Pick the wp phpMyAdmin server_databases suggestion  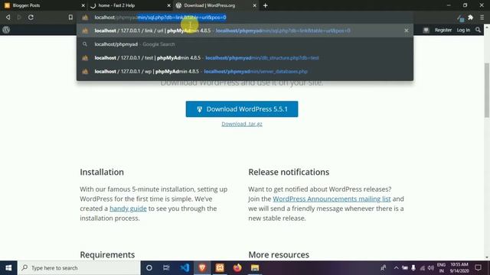[245, 71]
